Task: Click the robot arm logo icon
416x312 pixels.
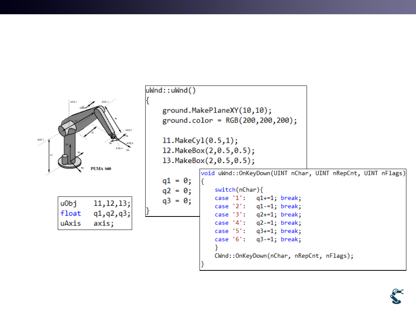Action: tap(396, 297)
